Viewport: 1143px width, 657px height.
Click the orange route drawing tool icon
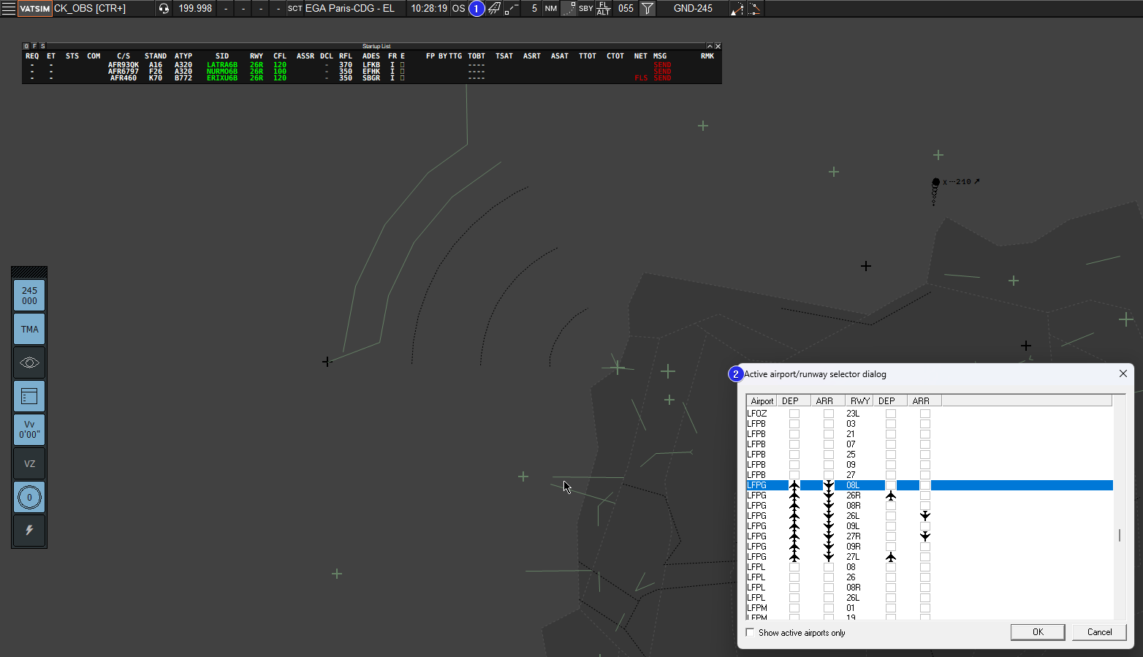pyautogui.click(x=754, y=9)
